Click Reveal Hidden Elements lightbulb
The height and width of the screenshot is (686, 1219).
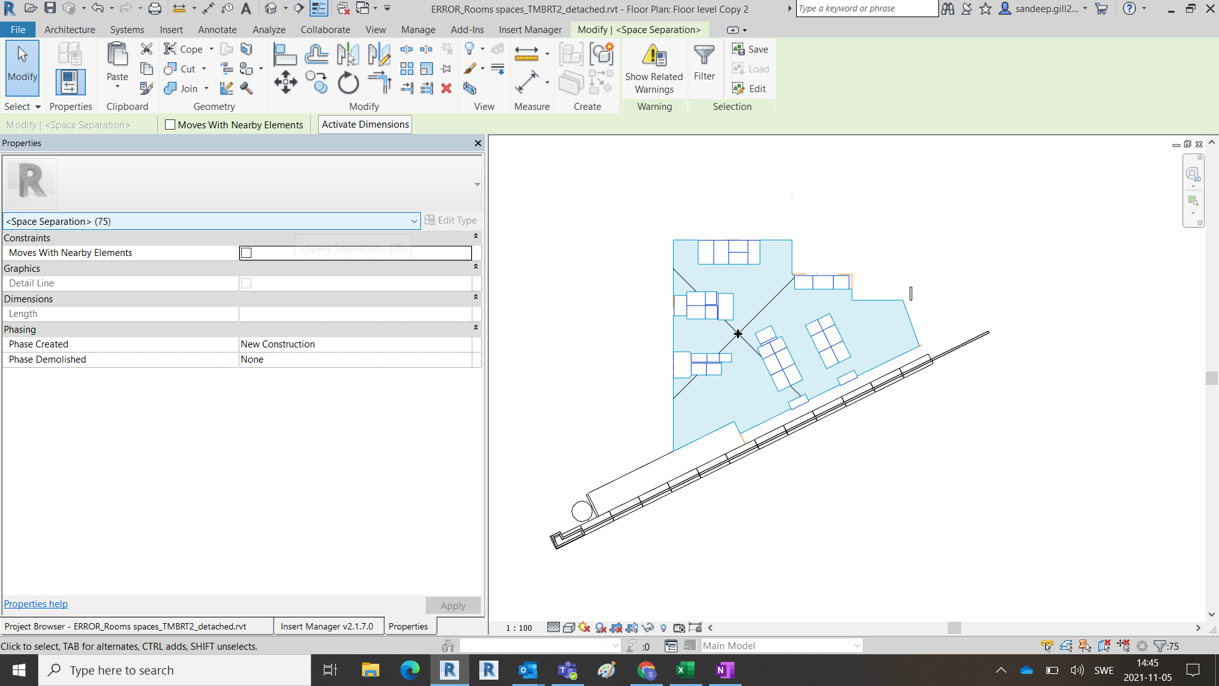pyautogui.click(x=663, y=628)
